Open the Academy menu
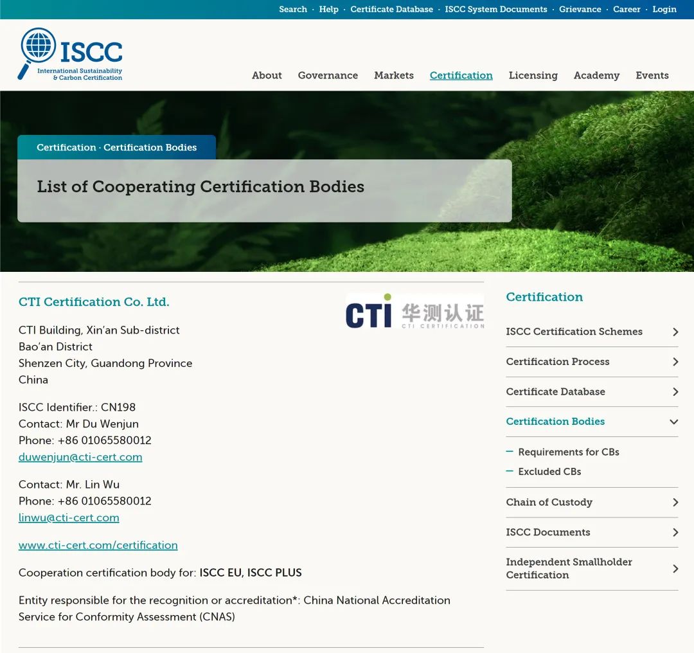694x653 pixels. [596, 75]
